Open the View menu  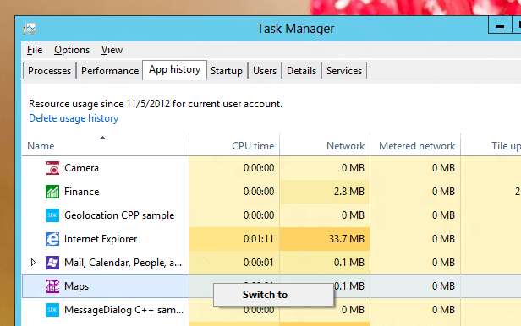click(112, 50)
